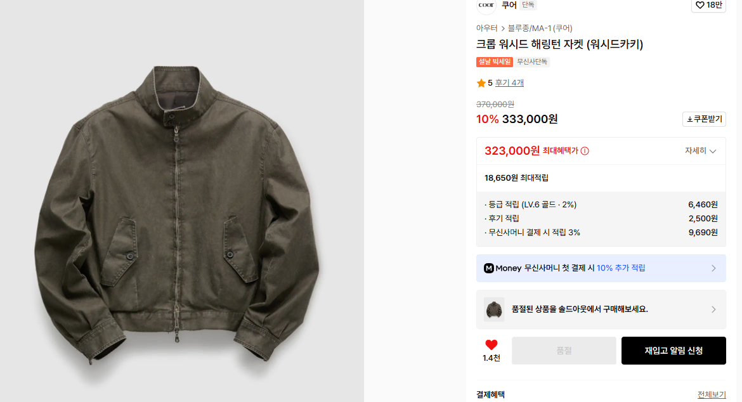This screenshot has width=742, height=402.
Task: Expand the 자세히 benefit details
Action: [700, 151]
